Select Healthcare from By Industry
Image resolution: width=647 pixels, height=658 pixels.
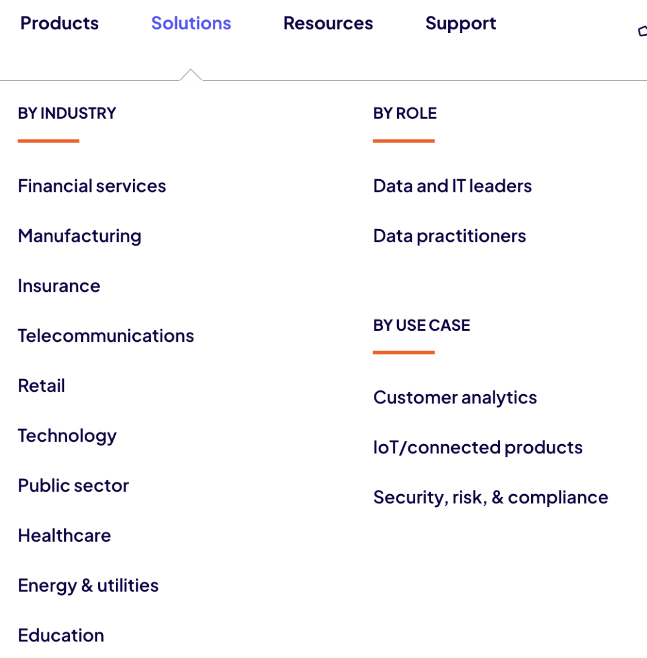point(65,536)
